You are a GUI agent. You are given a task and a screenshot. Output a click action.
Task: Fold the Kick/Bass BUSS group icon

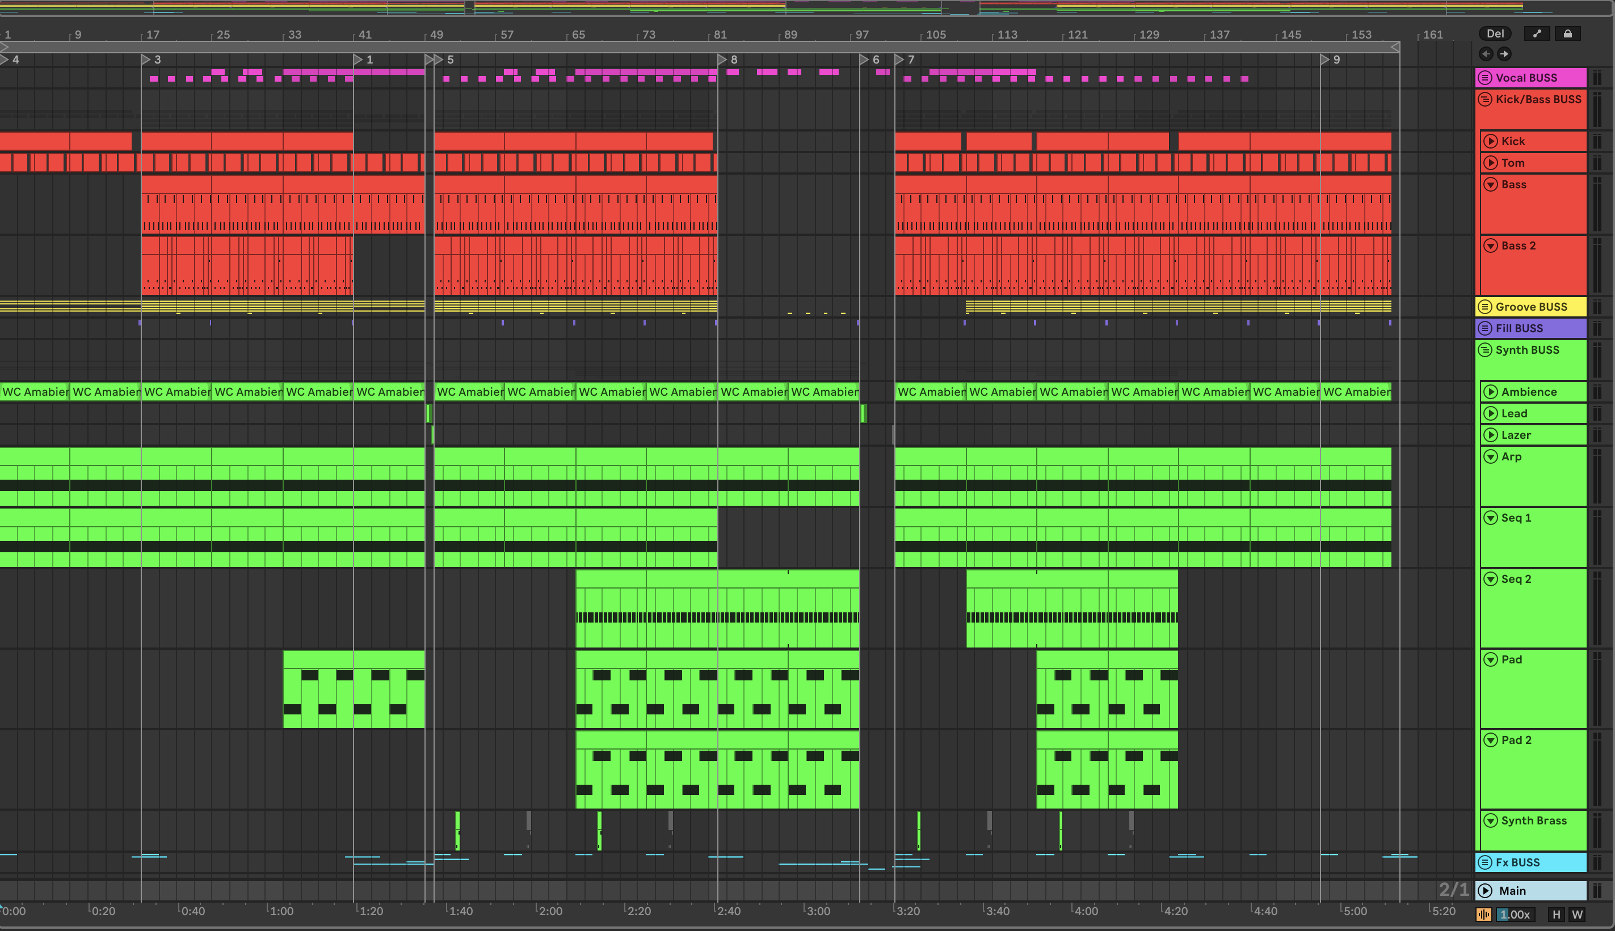pos(1485,99)
